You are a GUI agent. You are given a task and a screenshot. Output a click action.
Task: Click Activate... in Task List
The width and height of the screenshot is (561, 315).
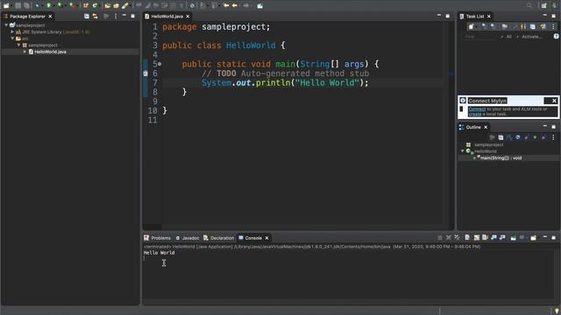click(532, 37)
